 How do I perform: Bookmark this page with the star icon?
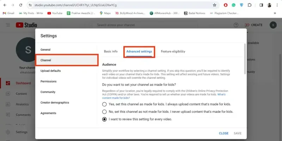214,5
